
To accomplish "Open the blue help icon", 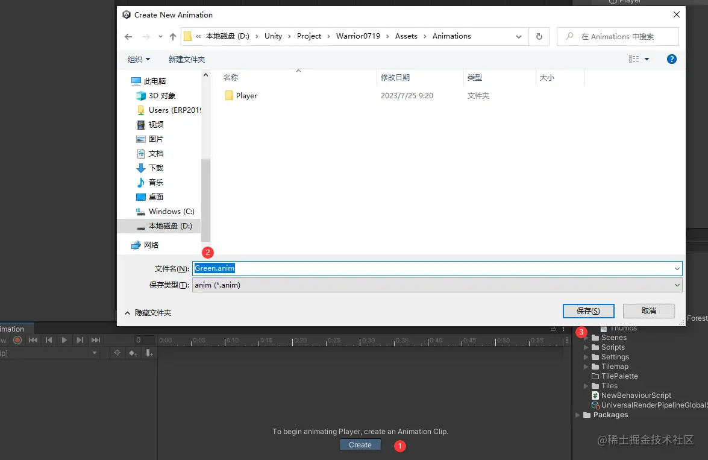I will pos(672,59).
